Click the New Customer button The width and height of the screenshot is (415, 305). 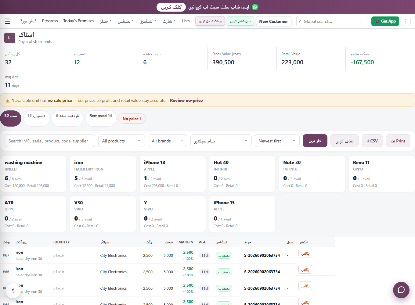274,21
